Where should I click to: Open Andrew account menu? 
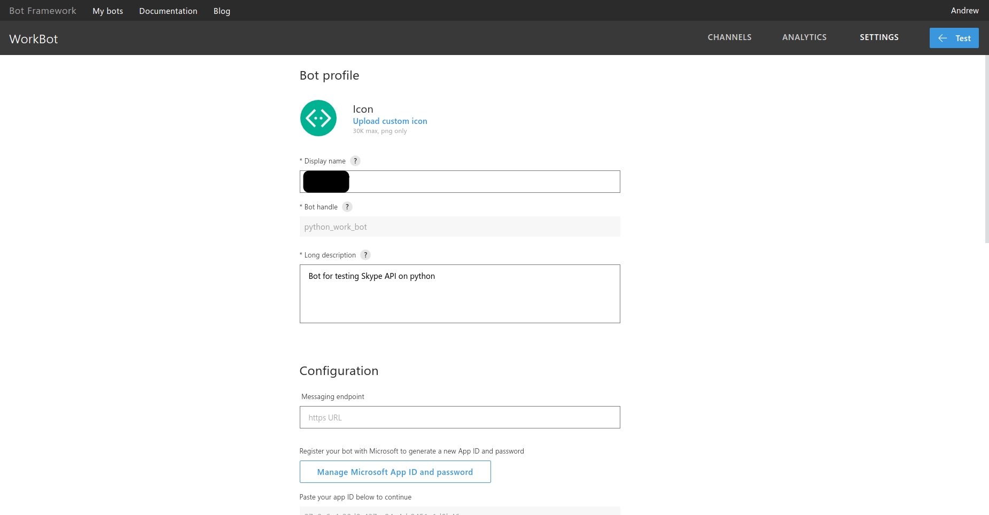[965, 11]
